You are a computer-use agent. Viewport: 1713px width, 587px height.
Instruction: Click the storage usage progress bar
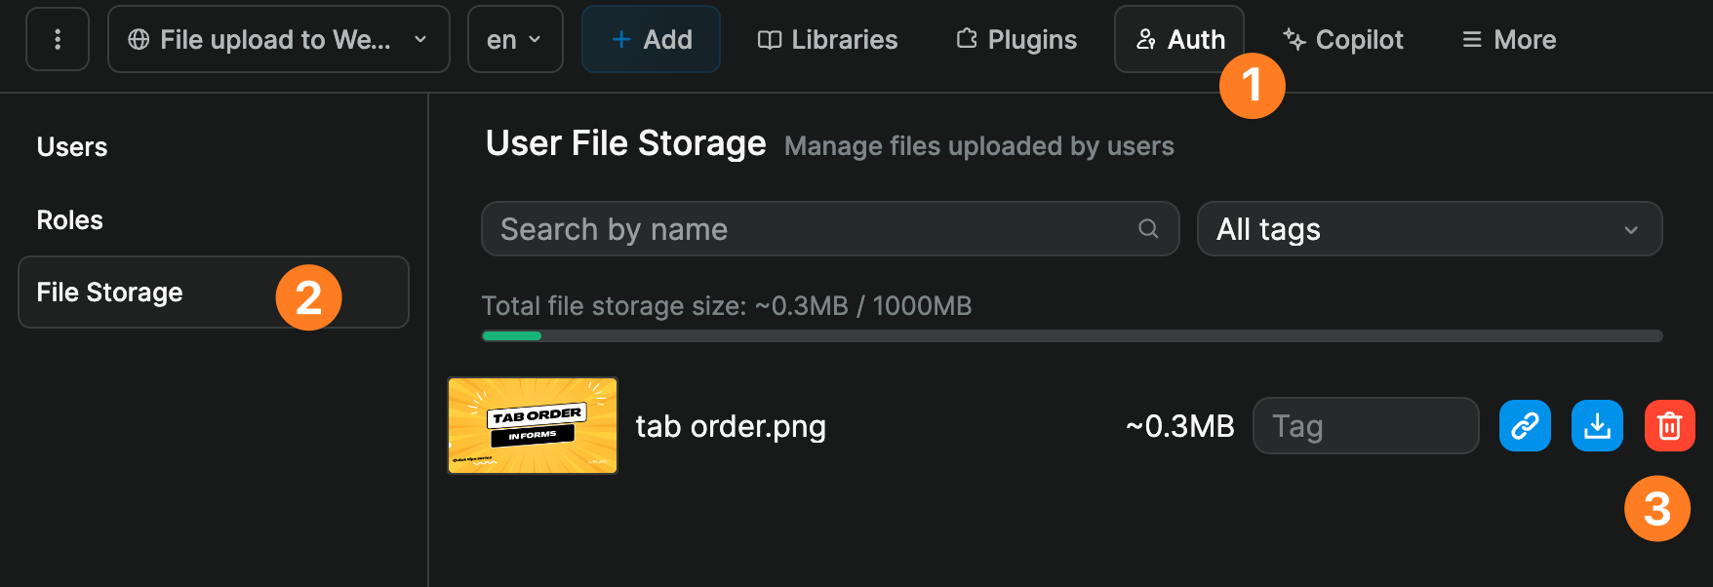[1071, 335]
